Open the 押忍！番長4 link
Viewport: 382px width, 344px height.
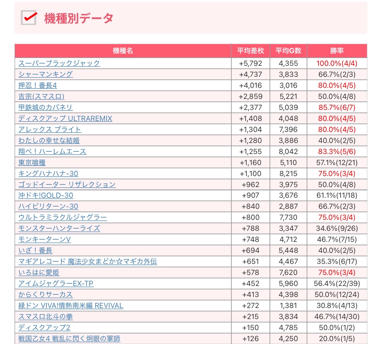pos(38,86)
